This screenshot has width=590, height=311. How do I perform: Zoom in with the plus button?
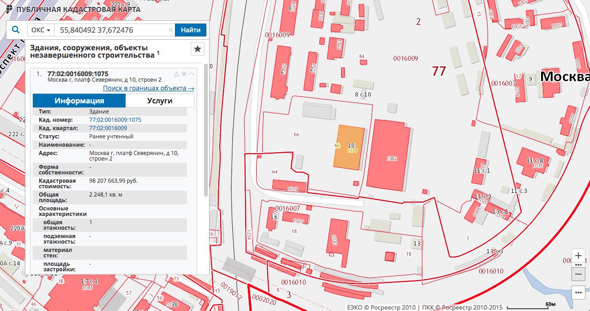578,256
